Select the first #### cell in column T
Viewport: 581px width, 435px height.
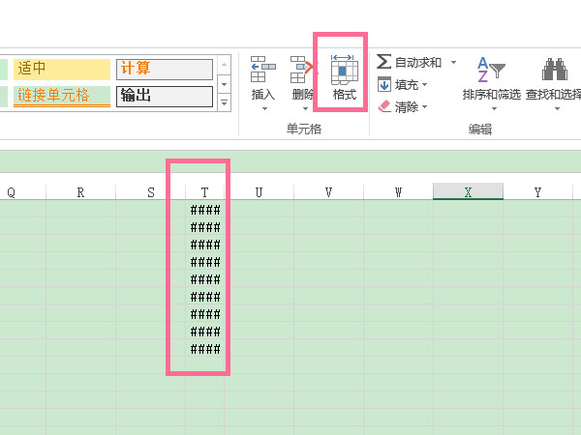pyautogui.click(x=204, y=210)
